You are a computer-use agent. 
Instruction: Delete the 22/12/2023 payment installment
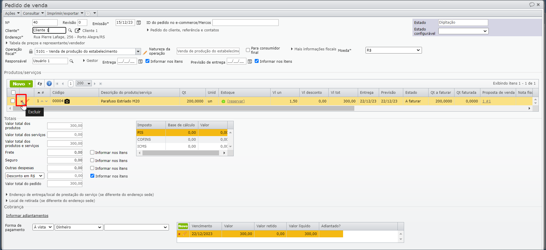pyautogui.click(x=179, y=234)
